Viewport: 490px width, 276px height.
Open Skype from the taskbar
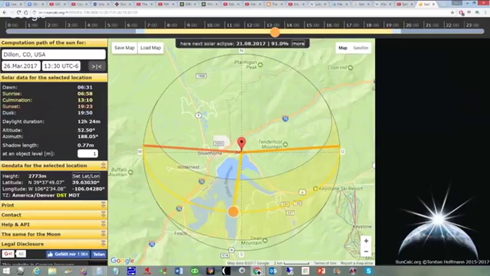coord(369,271)
